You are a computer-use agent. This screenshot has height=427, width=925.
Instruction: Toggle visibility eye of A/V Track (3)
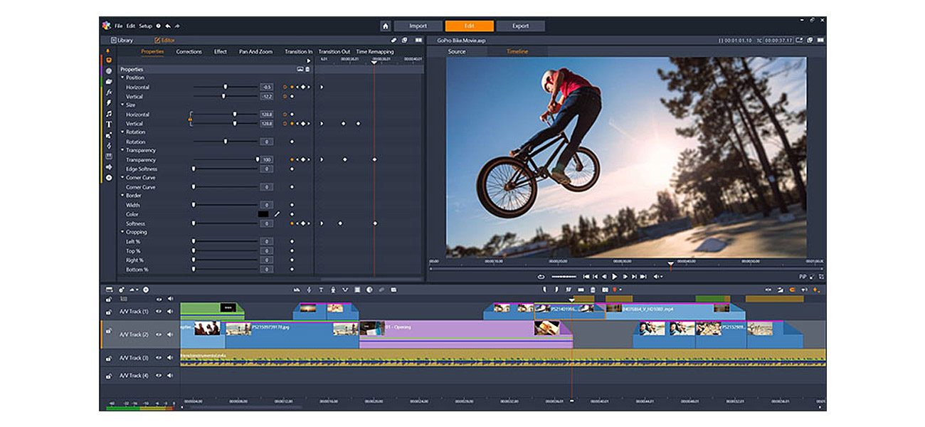(x=159, y=358)
